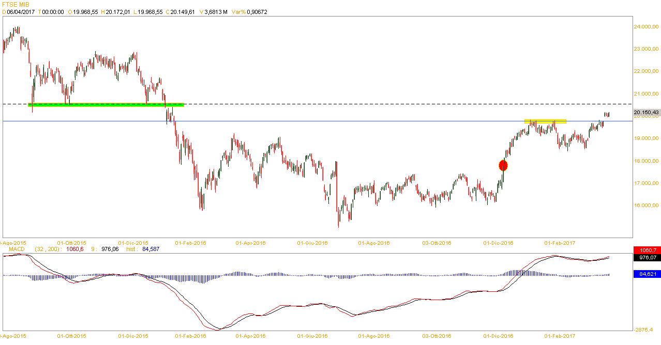661x345 pixels.
Task: Click the header date 06/04/2017
Action: point(20,12)
